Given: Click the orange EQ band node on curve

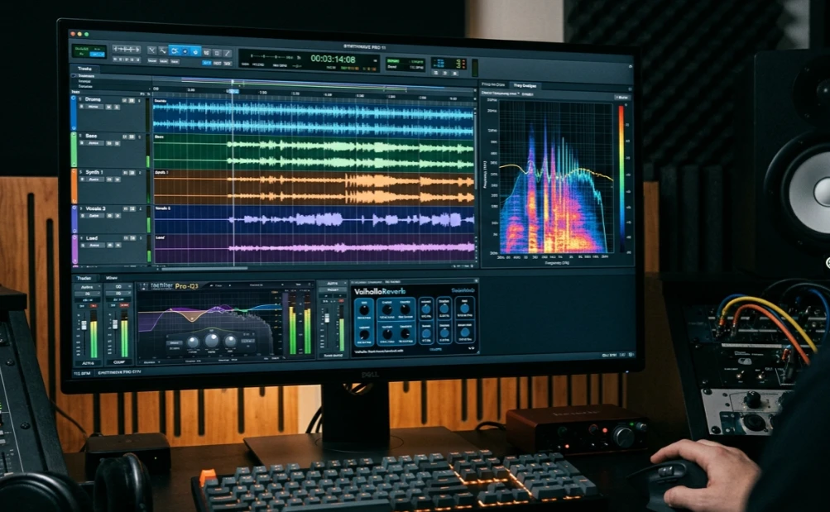Looking at the screenshot, I should click(x=190, y=319).
